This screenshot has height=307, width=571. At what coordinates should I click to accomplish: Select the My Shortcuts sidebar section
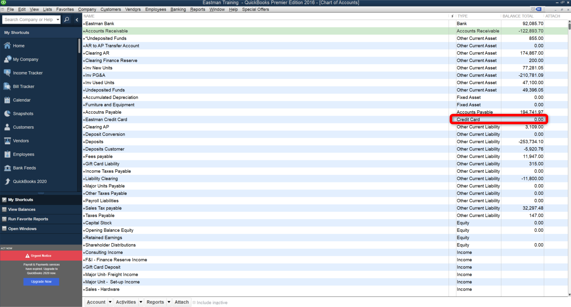[x=41, y=200]
